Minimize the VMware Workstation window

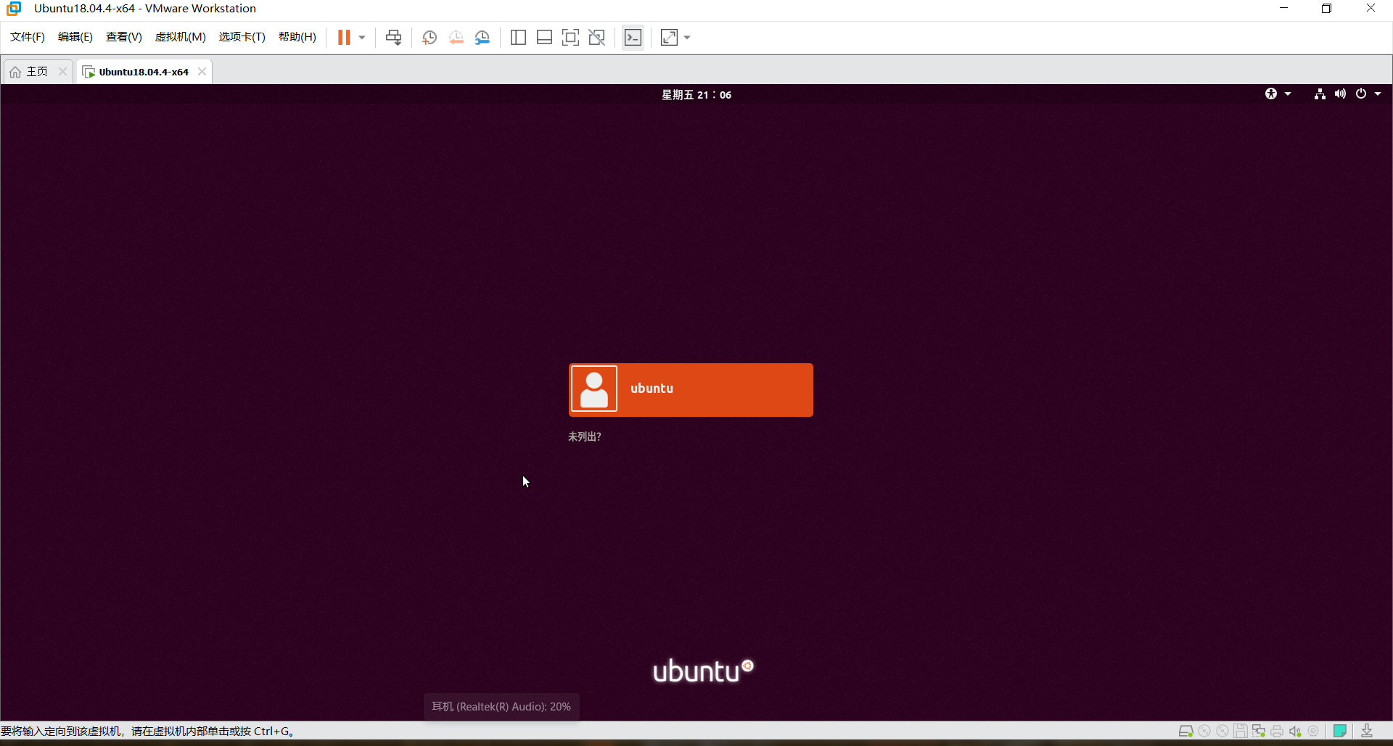(x=1283, y=9)
